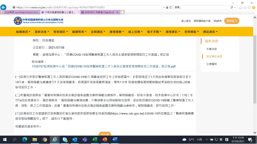Image resolution: width=257 pixels, height=144 pixels.
Task: Expand the 護理競賽 dropdown
Action: (x=117, y=32)
